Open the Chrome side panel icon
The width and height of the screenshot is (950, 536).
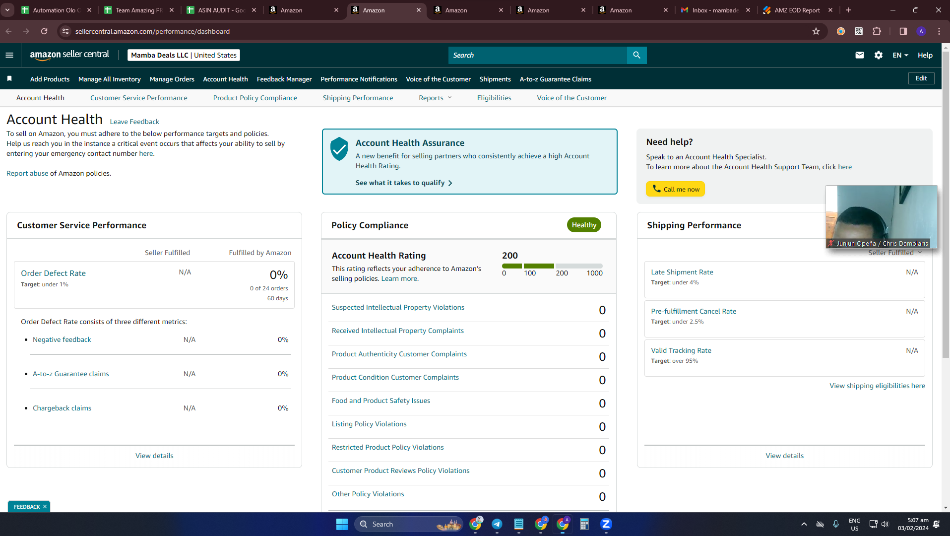click(903, 31)
